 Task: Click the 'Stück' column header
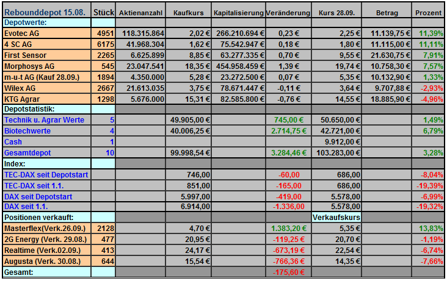103,13
